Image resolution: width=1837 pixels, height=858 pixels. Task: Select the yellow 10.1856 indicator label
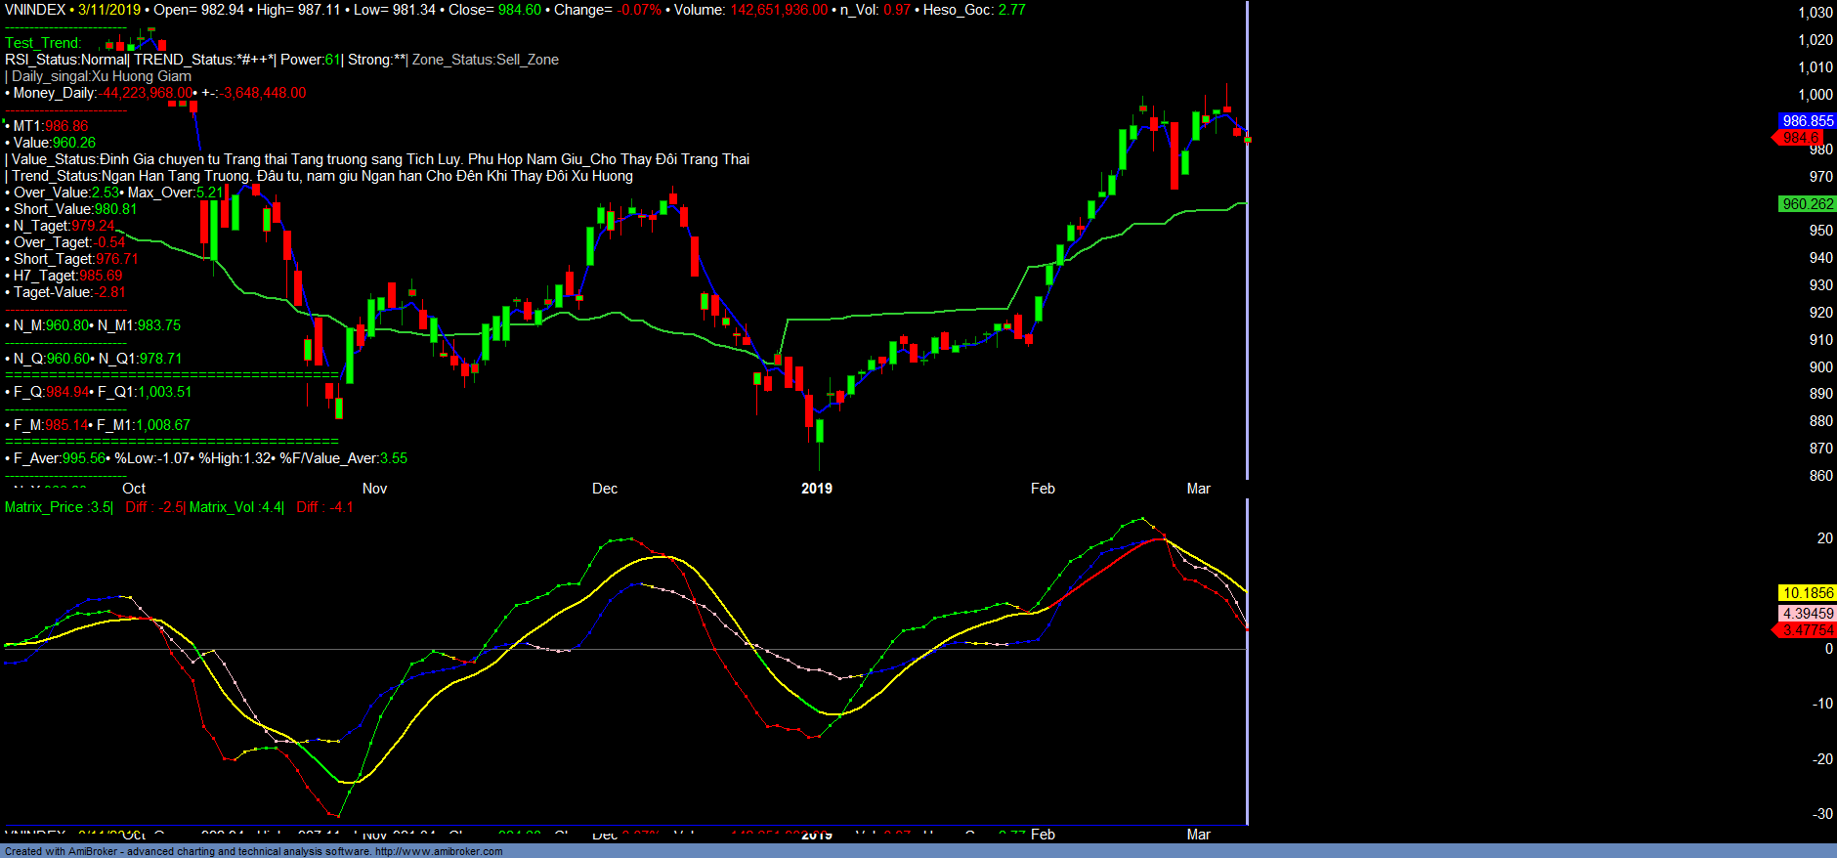pos(1807,593)
